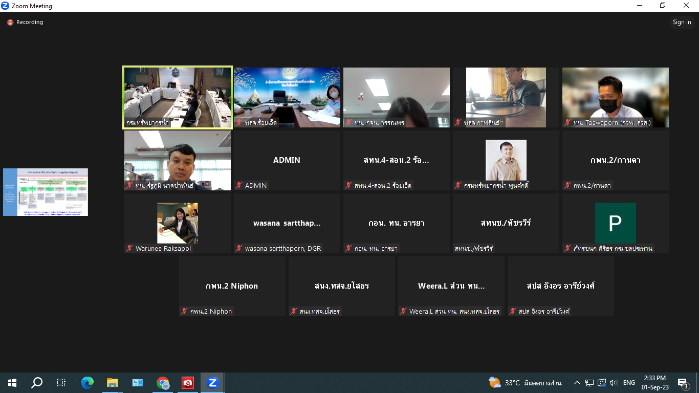The height and width of the screenshot is (393, 699).
Task: Expand hidden system tray icons chevron
Action: coord(577,383)
